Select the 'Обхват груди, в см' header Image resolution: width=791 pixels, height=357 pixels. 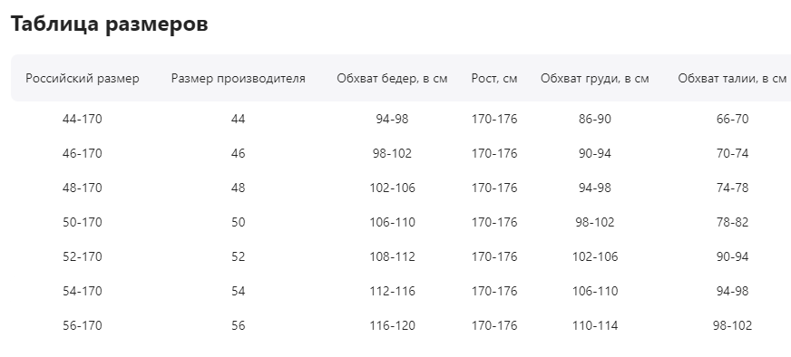(x=595, y=79)
